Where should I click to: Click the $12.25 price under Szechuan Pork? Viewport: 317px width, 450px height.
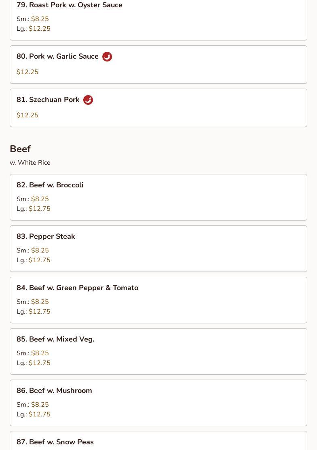[27, 115]
